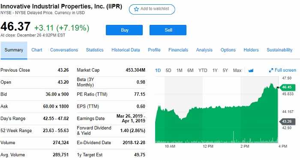Screen dimensions: 300x160
Task: Go to the Historical Data tab
Action: [126, 50]
